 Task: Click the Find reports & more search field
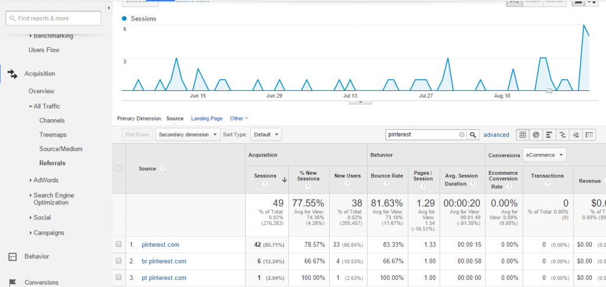[x=53, y=18]
